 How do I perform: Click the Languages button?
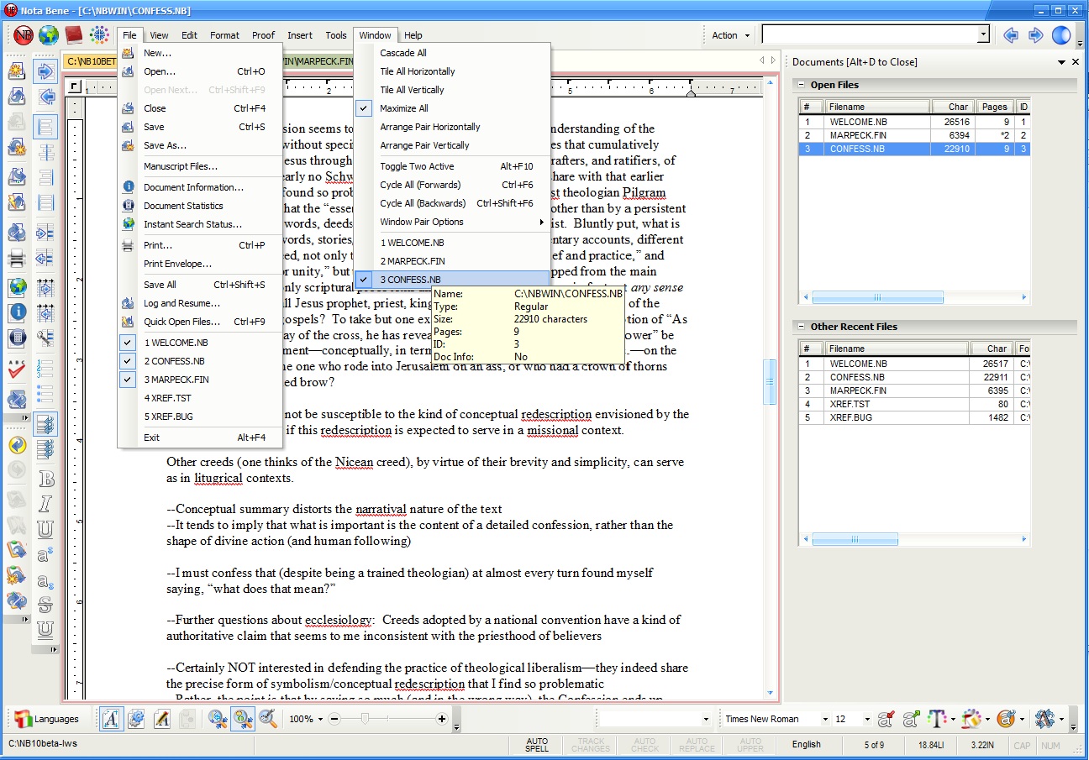tap(48, 719)
